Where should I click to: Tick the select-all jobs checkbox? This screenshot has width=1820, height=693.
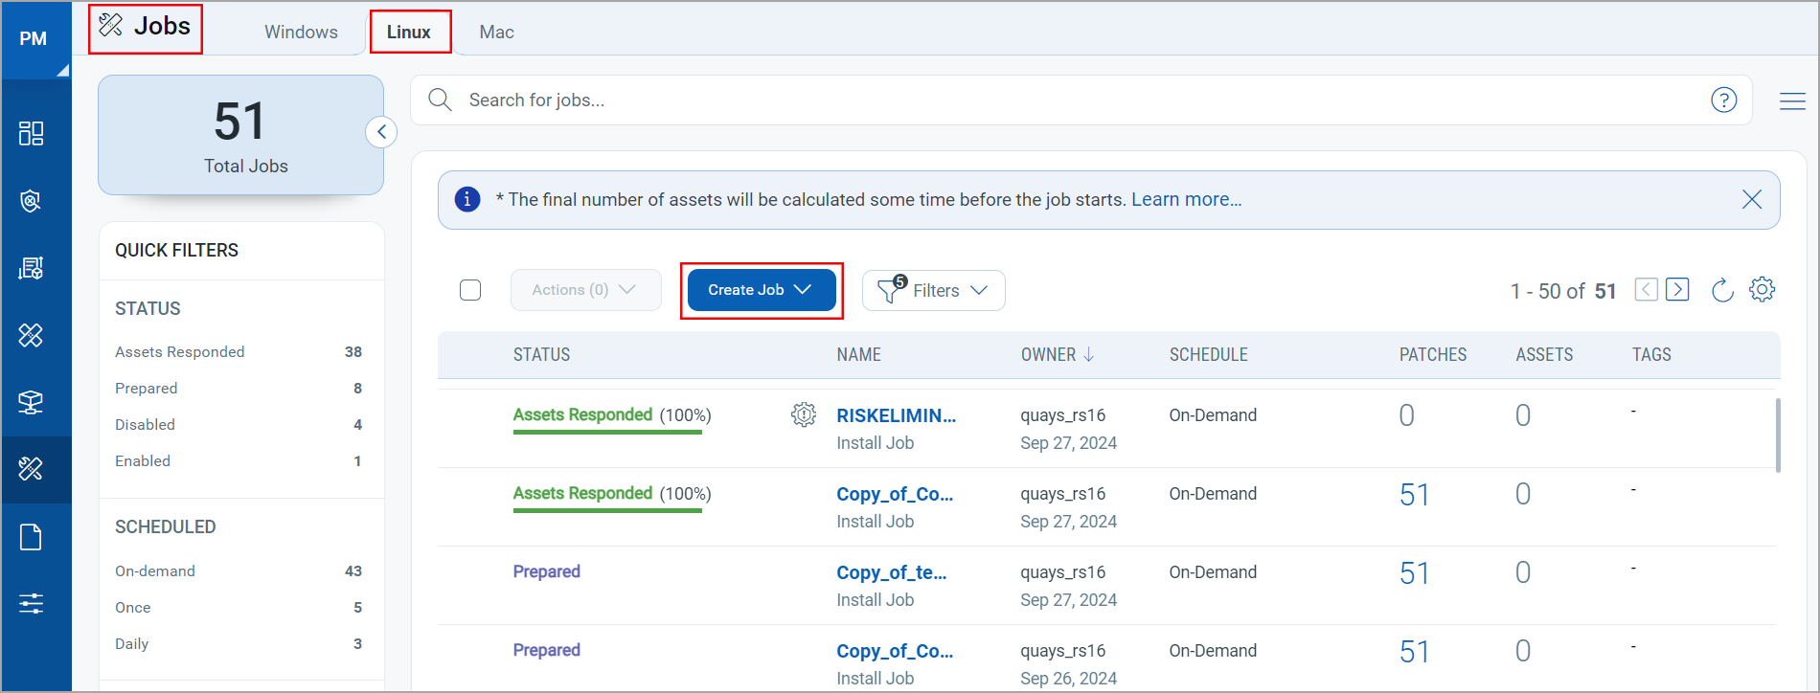click(470, 290)
